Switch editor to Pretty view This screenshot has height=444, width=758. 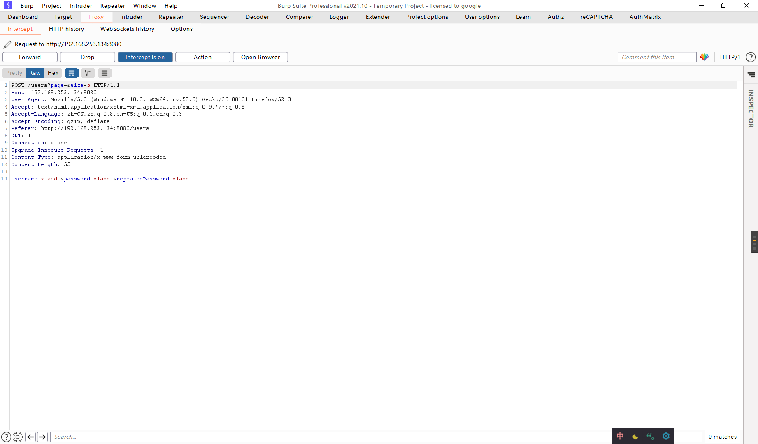click(14, 73)
